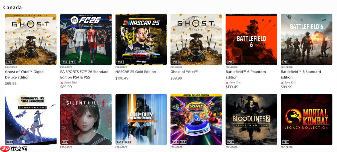Click the PS4 badge on FC 26 cover
Screen dimensions: 337x152
[x=72, y=62]
